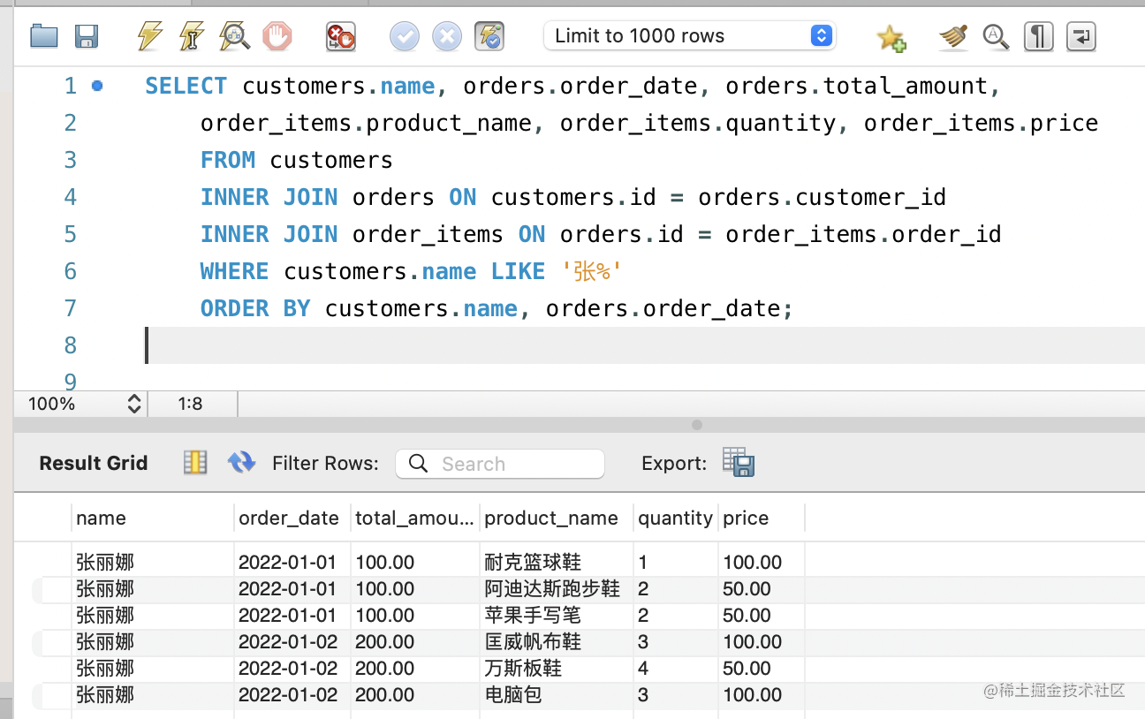Stop query execution with red hand icon

tap(277, 36)
